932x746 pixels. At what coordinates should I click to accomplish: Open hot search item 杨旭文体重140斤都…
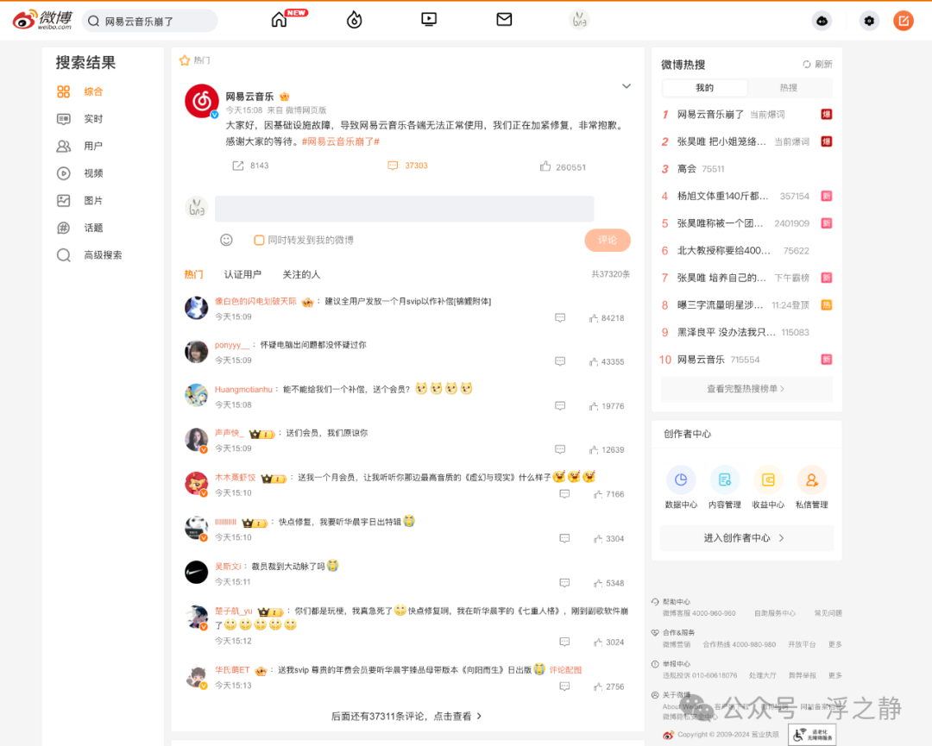click(x=723, y=196)
